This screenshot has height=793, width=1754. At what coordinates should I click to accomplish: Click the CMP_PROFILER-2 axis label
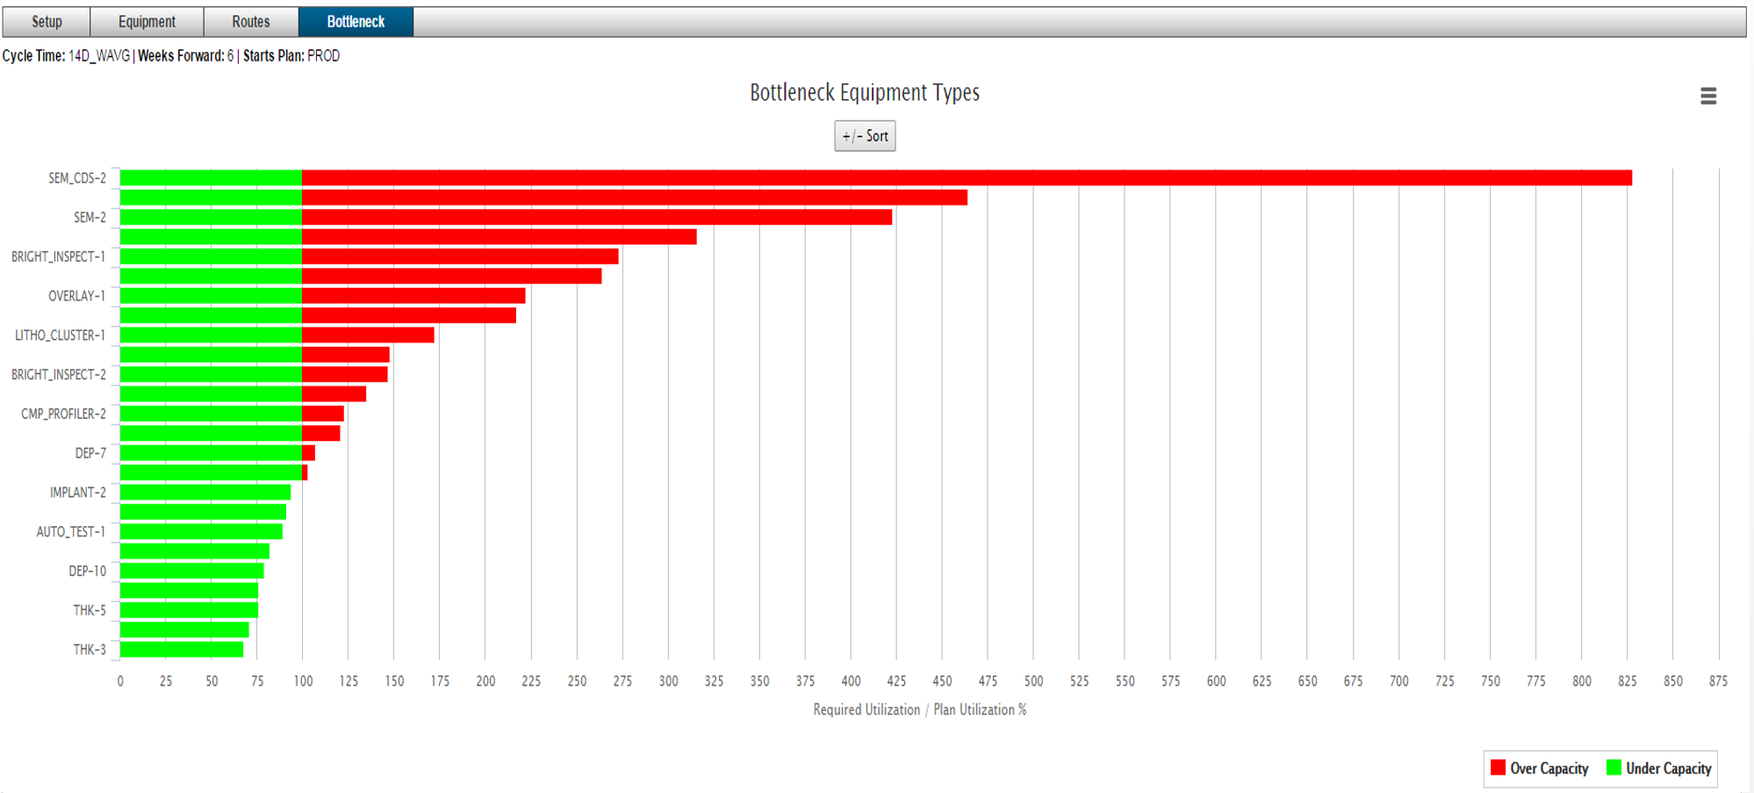[x=63, y=414]
